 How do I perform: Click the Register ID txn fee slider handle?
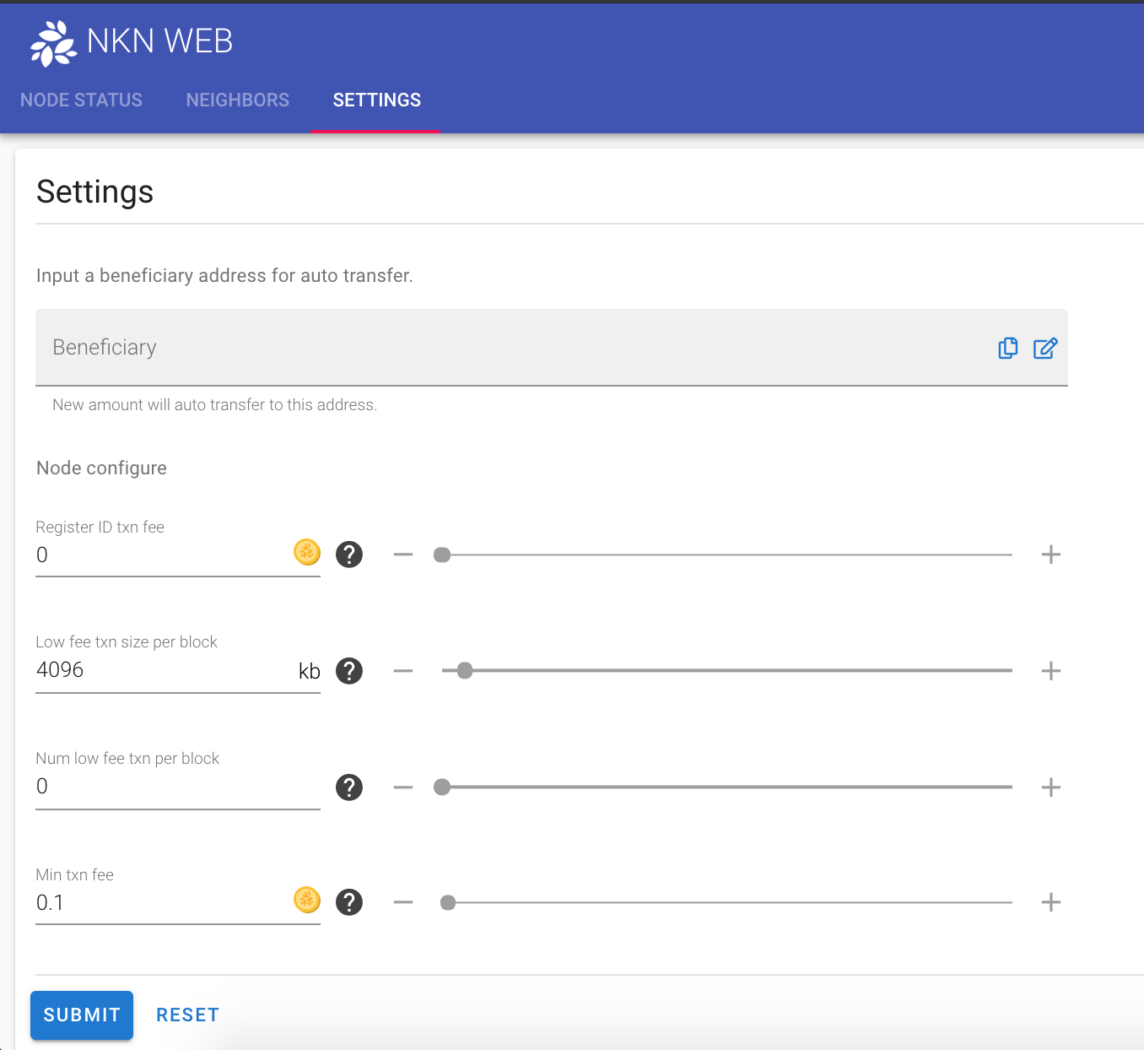442,555
